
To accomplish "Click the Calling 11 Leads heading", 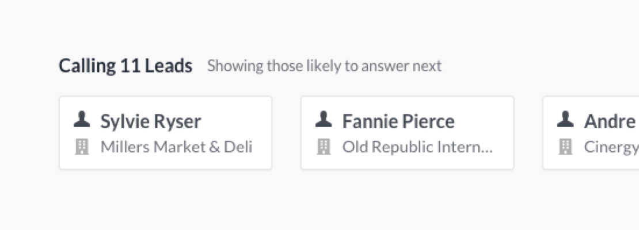I will [x=125, y=66].
